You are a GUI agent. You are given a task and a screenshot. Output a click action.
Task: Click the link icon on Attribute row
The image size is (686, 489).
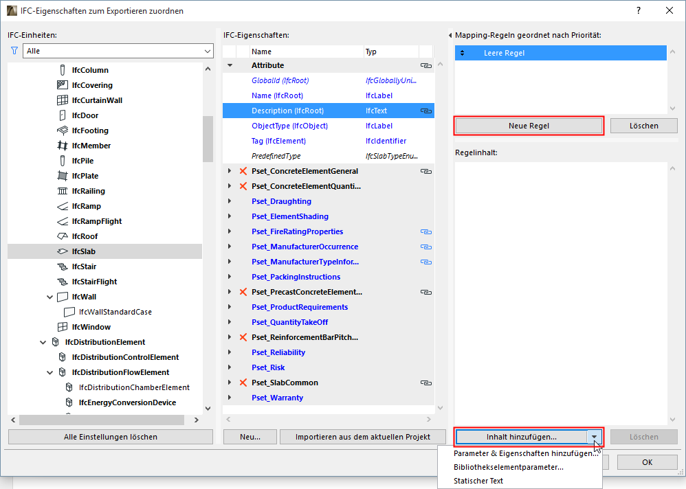[426, 65]
